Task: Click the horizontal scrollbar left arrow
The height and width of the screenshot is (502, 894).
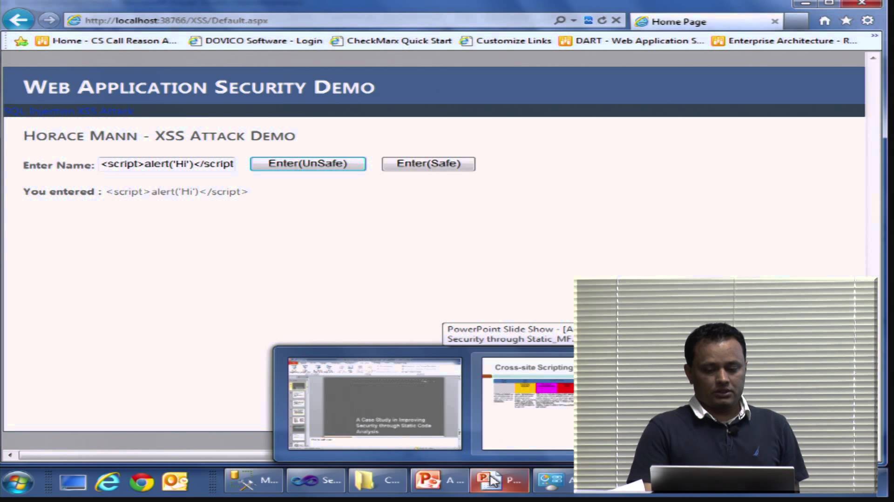Action: 10,455
